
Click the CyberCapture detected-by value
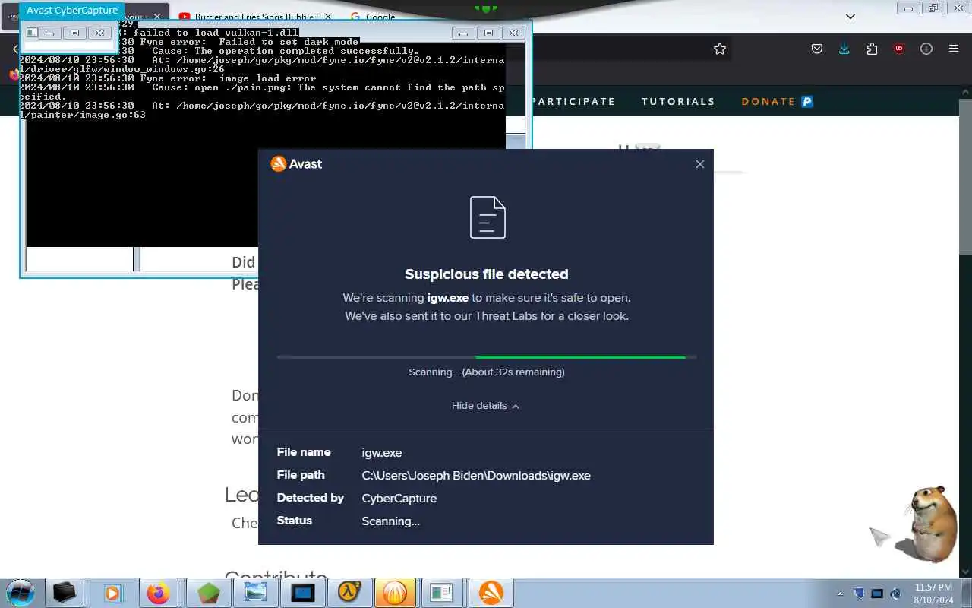click(x=399, y=499)
